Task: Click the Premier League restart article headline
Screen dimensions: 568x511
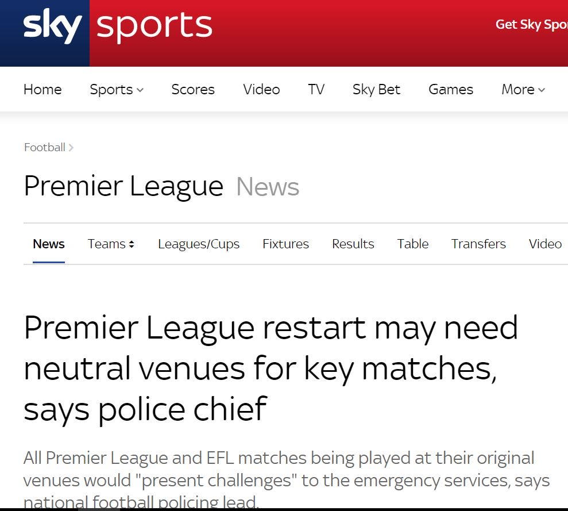Action: tap(270, 368)
